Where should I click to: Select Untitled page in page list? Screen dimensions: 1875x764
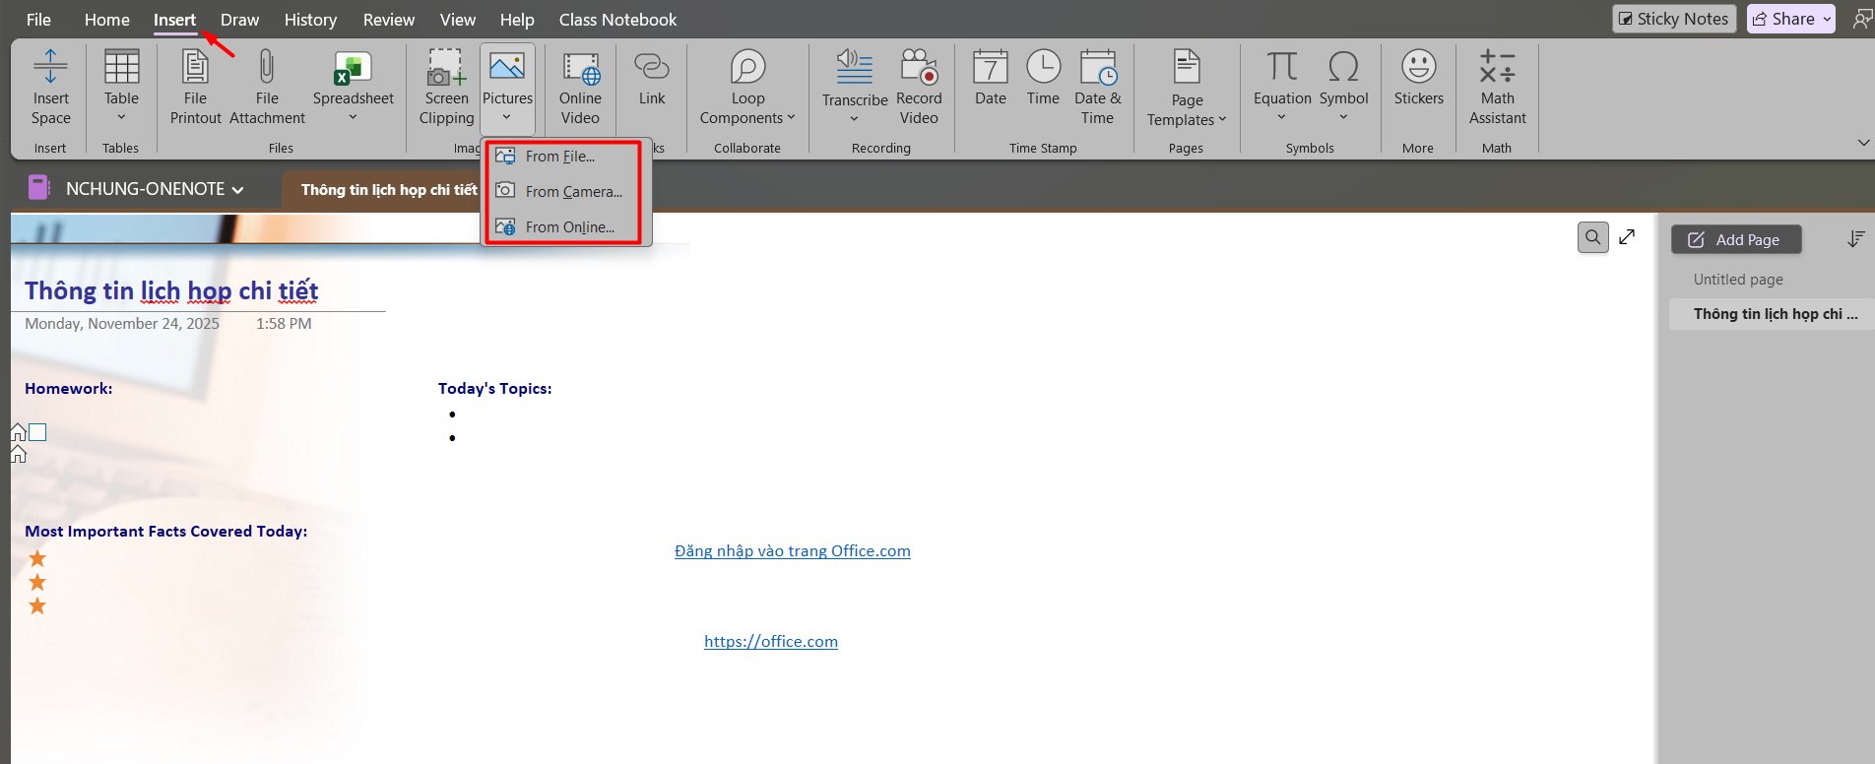tap(1738, 280)
